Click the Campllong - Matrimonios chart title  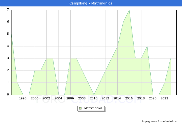tap(91, 3)
